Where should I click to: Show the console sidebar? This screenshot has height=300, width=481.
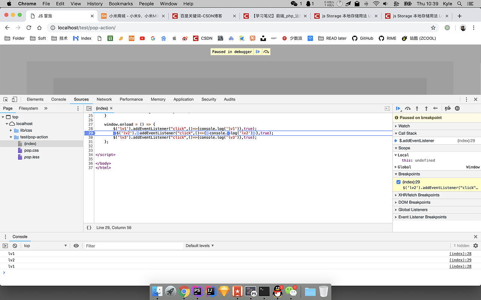[x=5, y=246]
